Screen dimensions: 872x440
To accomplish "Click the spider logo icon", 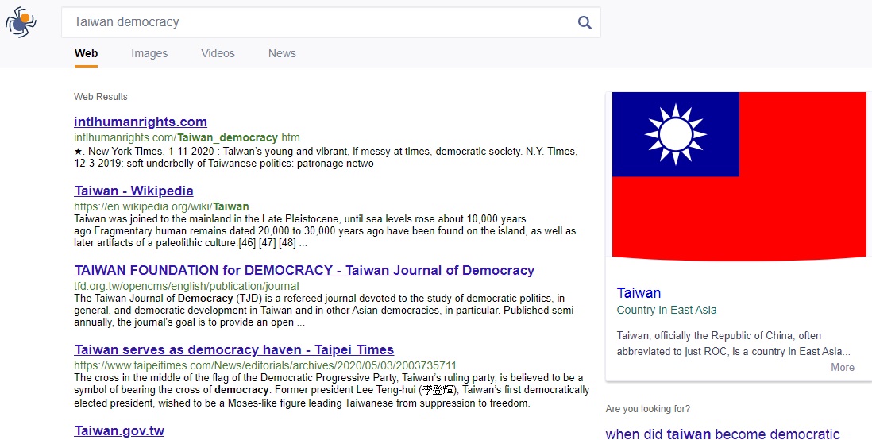I will (x=21, y=22).
